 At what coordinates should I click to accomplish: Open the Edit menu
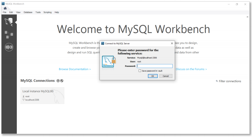tap(11, 12)
